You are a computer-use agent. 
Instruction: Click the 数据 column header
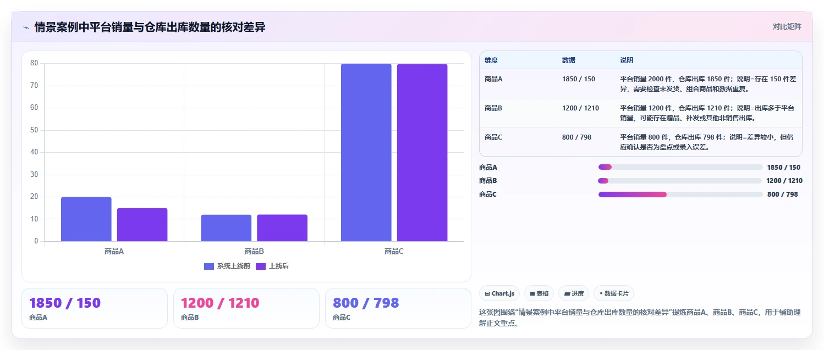569,60
